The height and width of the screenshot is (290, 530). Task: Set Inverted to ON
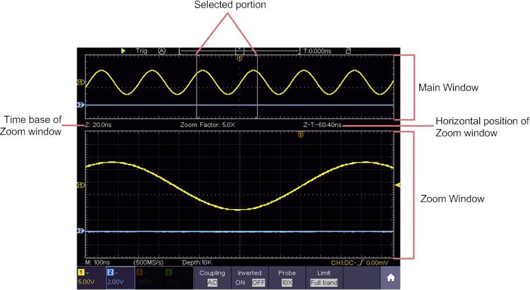pyautogui.click(x=239, y=282)
